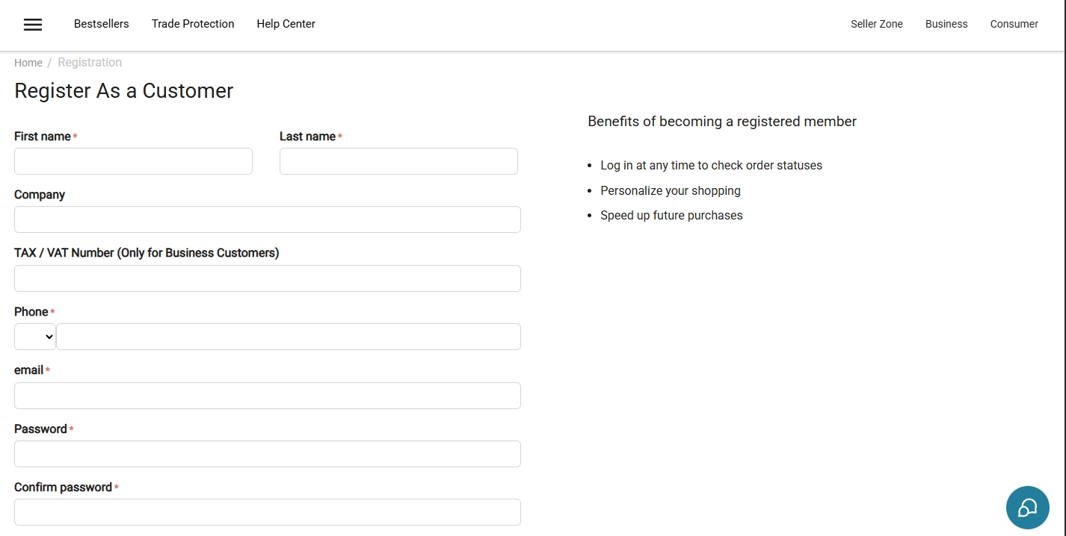Open the hamburger navigation menu
This screenshot has width=1066, height=536.
[x=32, y=24]
